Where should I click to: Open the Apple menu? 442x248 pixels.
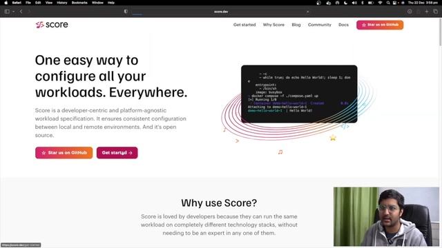pos(6,3)
